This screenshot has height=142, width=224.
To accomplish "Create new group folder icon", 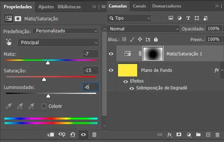I will pyautogui.click(x=198, y=135).
